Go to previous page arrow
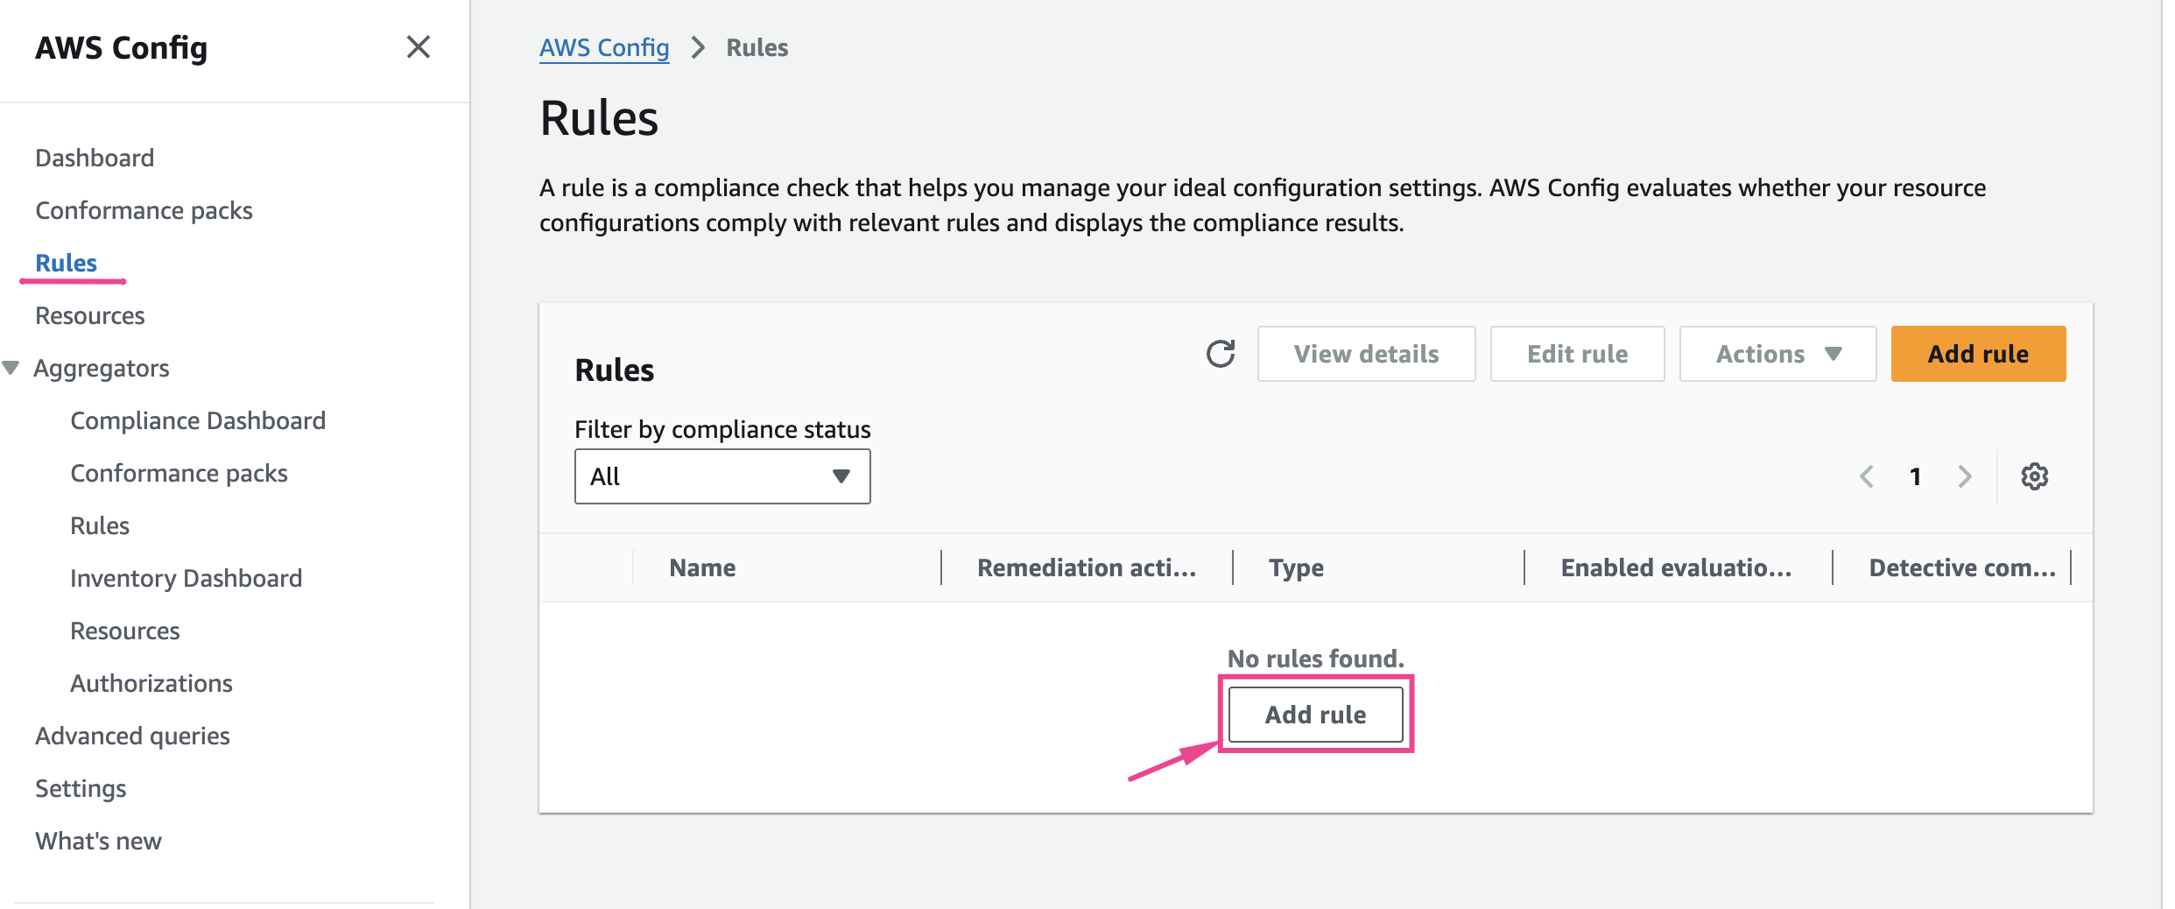 (x=1866, y=476)
